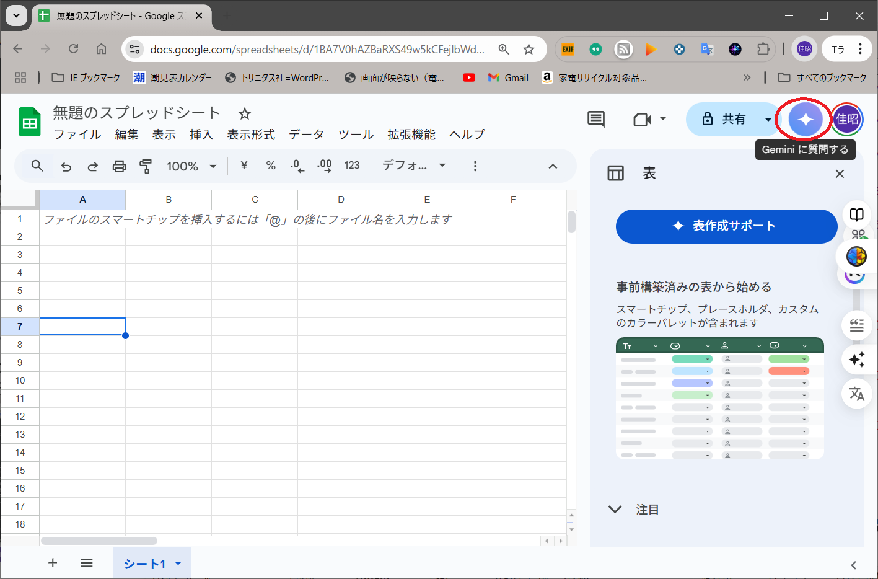
Task: Open the 編集 menu
Action: tap(126, 135)
